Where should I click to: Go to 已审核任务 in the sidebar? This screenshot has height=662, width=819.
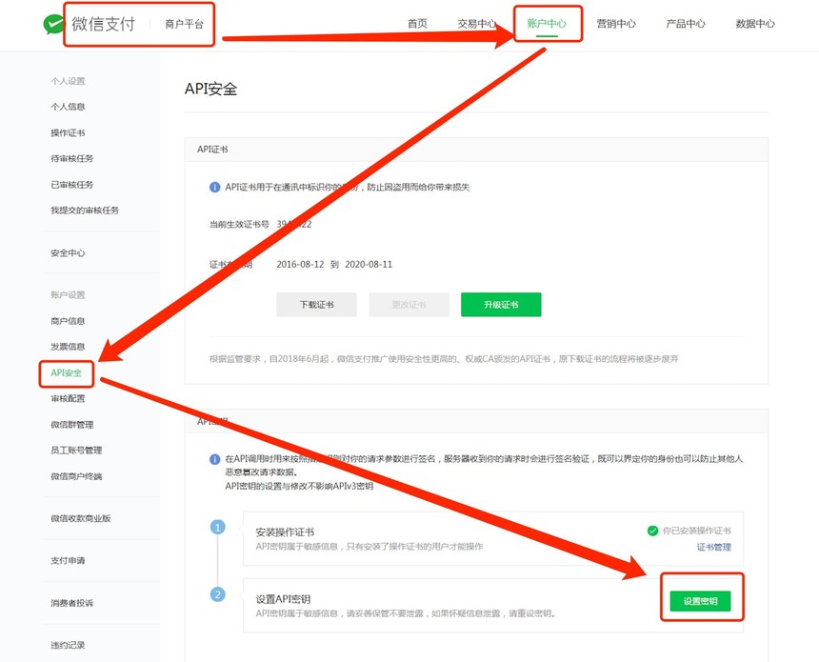click(x=72, y=185)
